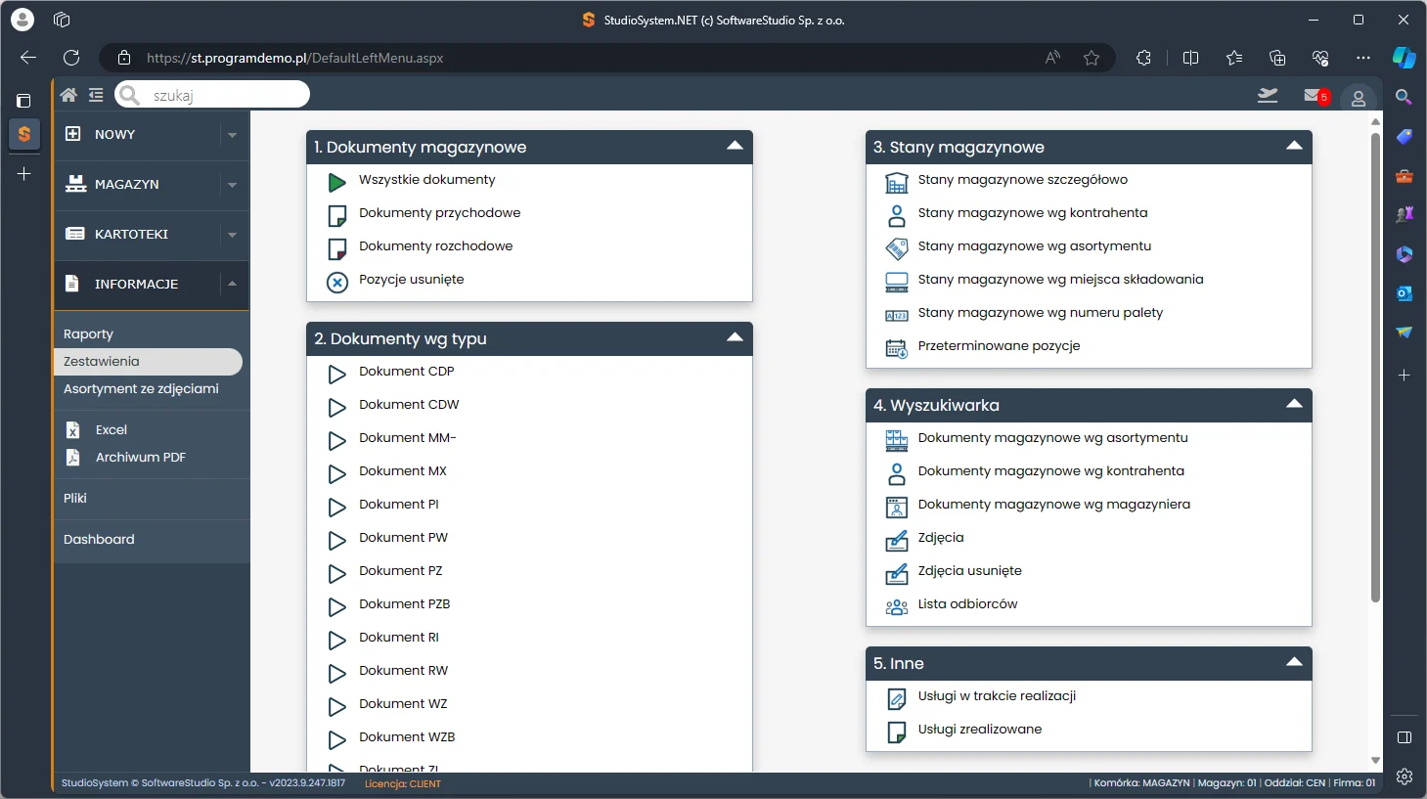Open Dokument PW
1427x799 pixels.
403,538
